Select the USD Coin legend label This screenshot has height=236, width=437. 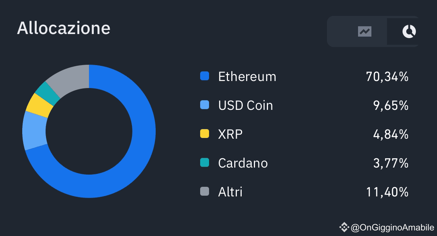pyautogui.click(x=245, y=105)
